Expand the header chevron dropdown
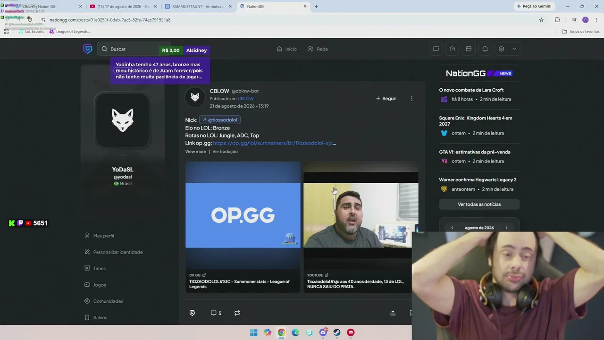The height and width of the screenshot is (340, 604). coord(514,49)
